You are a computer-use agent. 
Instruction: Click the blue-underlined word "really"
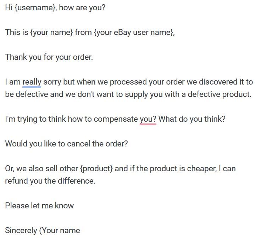tap(32, 82)
